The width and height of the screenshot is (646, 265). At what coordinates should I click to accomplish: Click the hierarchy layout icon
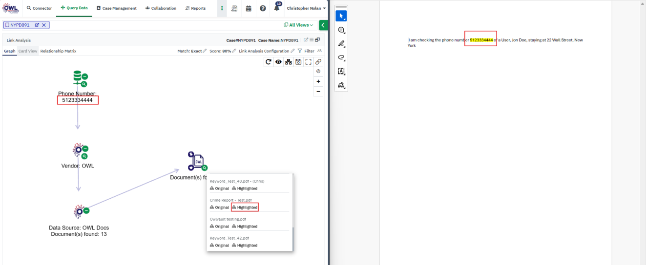288,62
